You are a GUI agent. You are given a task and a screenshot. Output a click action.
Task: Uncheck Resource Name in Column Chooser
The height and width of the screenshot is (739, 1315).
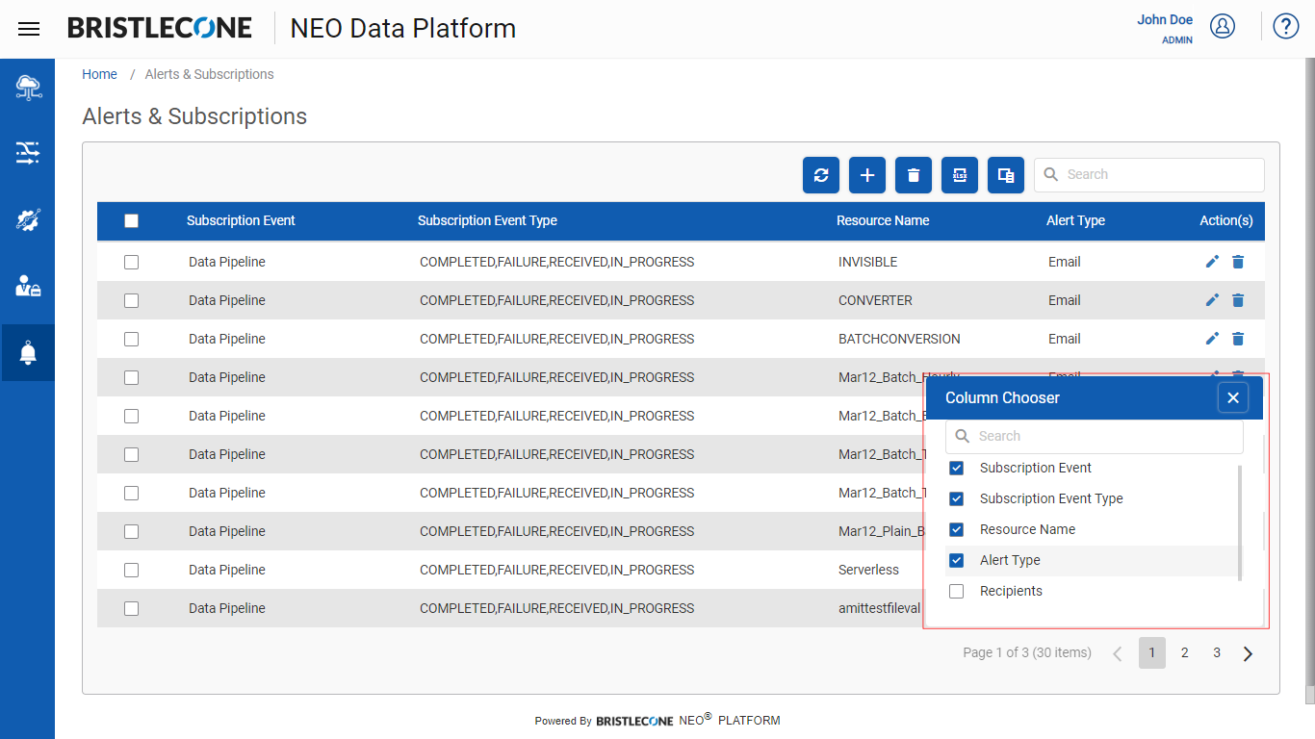[x=957, y=530]
